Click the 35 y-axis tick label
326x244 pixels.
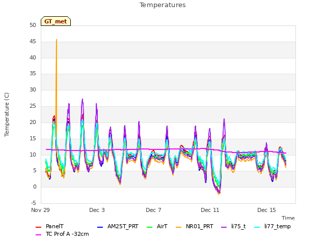click(33, 74)
